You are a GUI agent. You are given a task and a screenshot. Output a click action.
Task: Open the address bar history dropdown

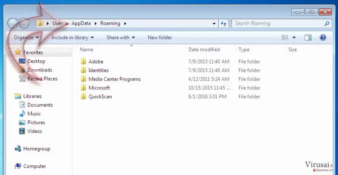(x=214, y=23)
